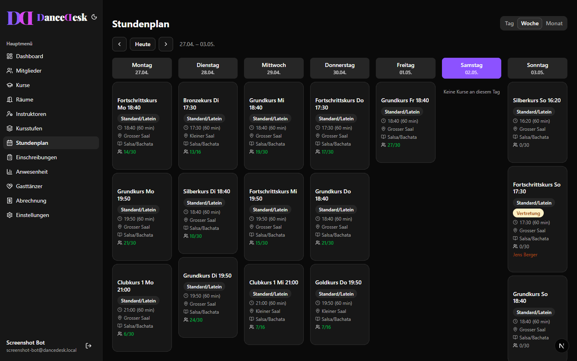Click Kleiner Saal in Clubkurs 1 Mi card
This screenshot has width=577, height=361.
pyautogui.click(x=268, y=311)
